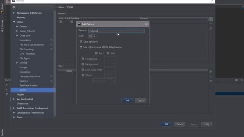Add a new TODO pattern with plus icon
The width and height of the screenshot is (244, 137).
(x=210, y=19)
